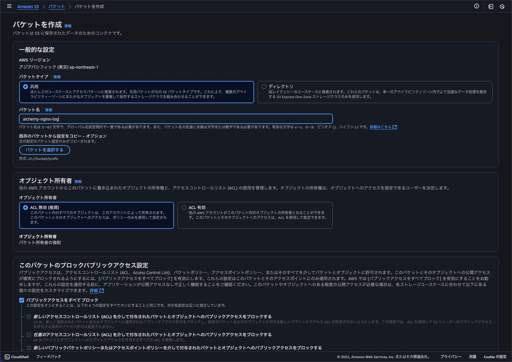The width and height of the screenshot is (512, 362).
Task: Open the hamburger navigation menu
Action: pos(9,6)
